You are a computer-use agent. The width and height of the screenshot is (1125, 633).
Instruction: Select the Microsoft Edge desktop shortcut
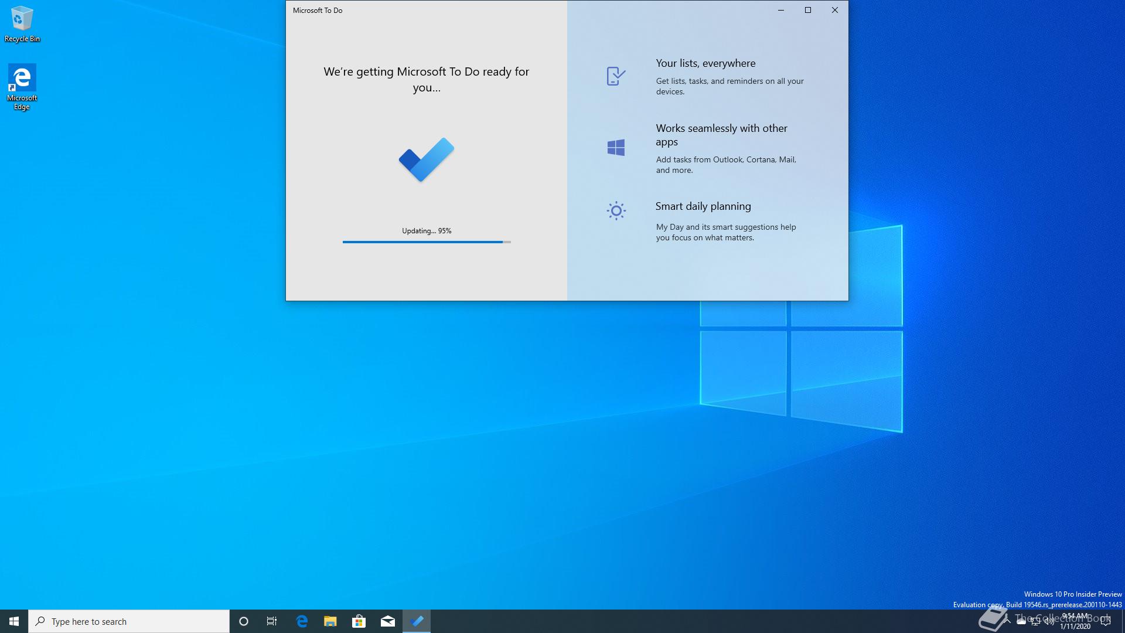(22, 87)
